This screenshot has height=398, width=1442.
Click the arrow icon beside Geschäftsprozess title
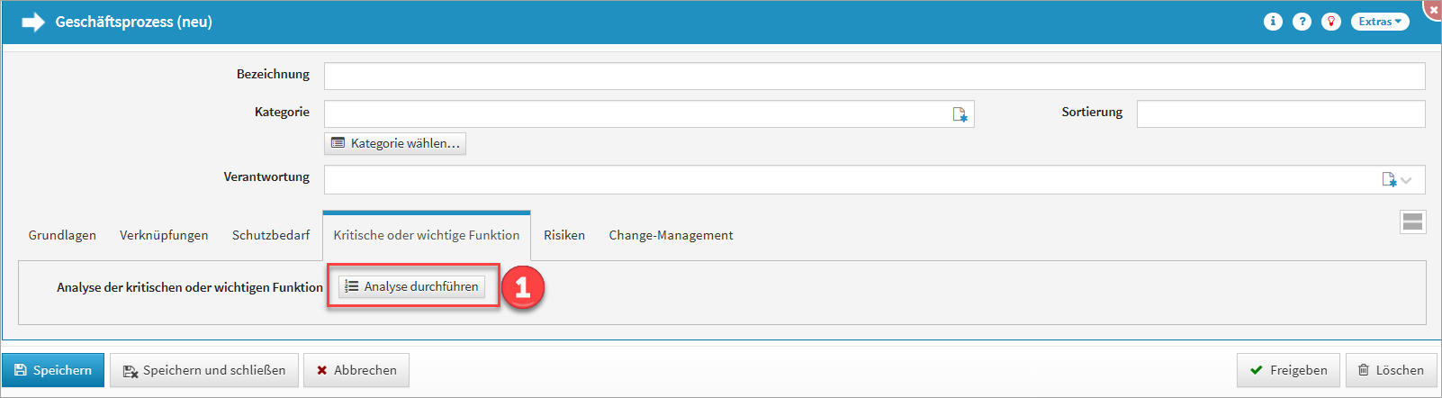(33, 22)
